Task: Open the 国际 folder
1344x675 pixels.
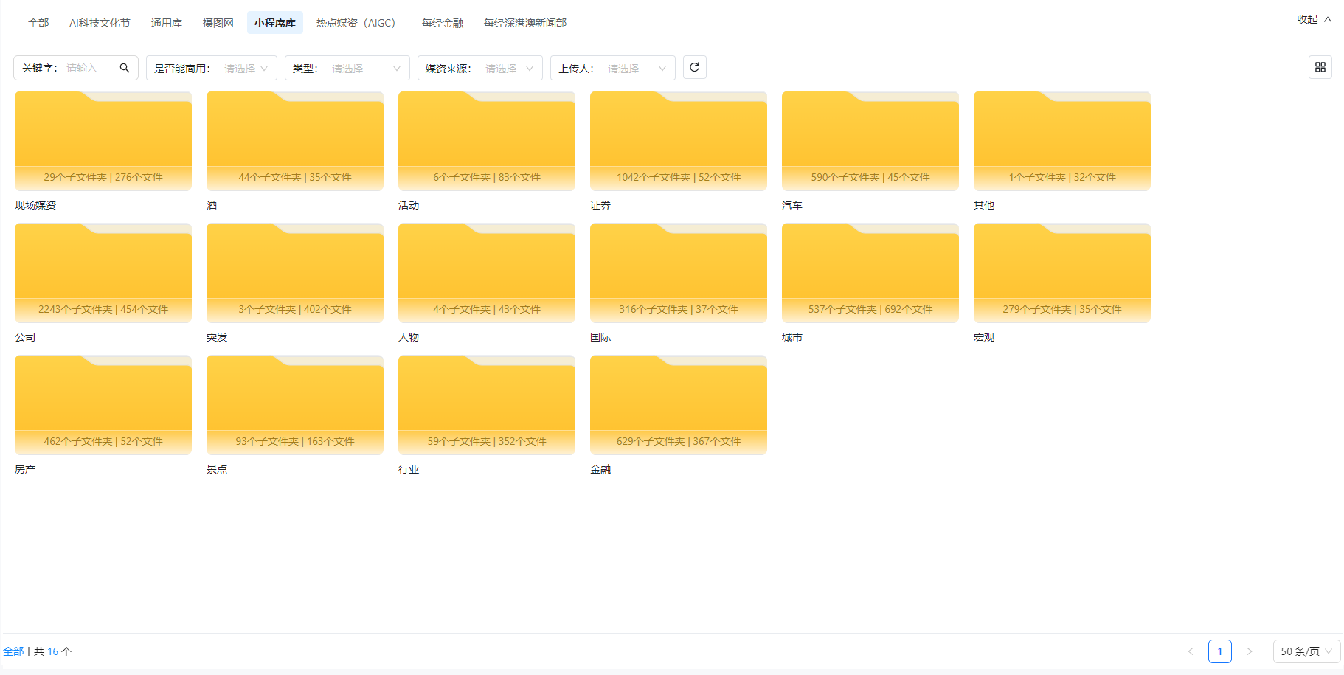Action: coord(679,273)
